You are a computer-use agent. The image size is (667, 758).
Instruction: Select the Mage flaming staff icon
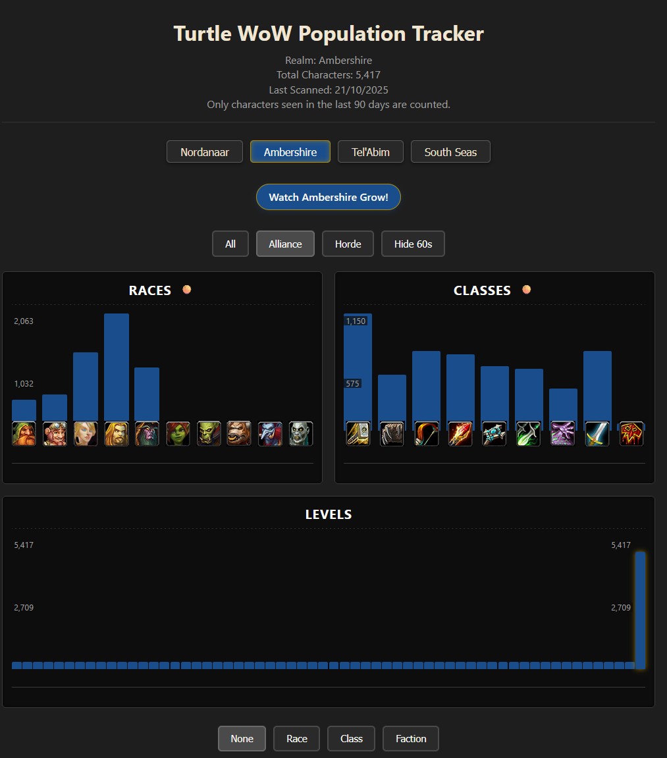460,433
